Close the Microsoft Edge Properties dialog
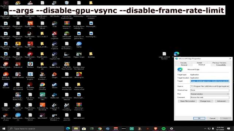 click(x=230, y=59)
